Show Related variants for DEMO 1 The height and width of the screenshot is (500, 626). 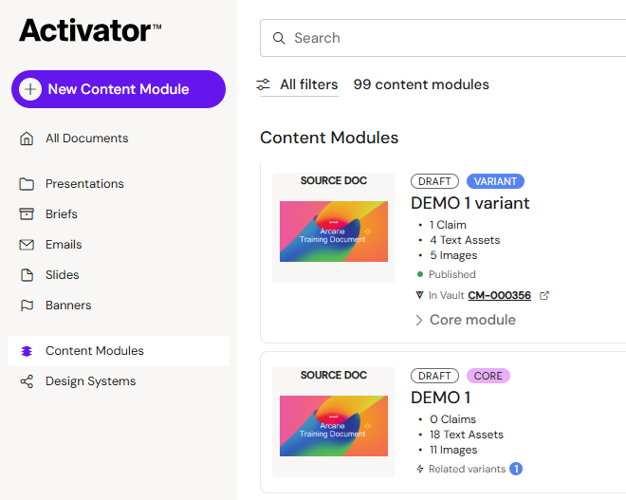click(469, 469)
